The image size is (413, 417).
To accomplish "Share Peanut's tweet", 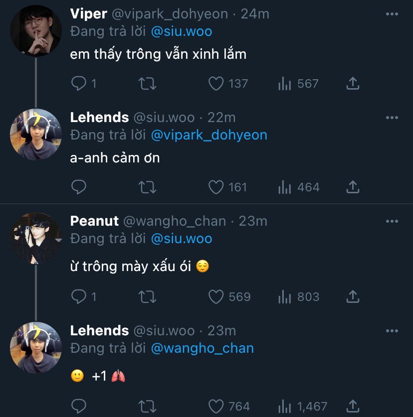I will pyautogui.click(x=353, y=297).
